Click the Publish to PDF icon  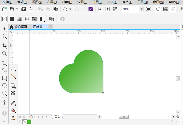coord(115,9)
